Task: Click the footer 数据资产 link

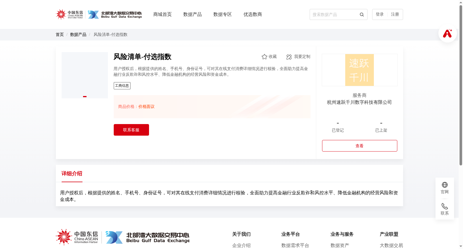Action: (x=340, y=245)
